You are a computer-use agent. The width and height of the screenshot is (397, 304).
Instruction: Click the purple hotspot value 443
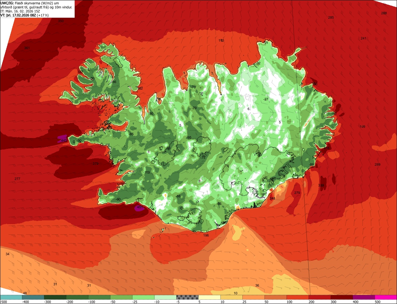click(64, 140)
